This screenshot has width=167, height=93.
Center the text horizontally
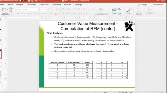pos(67,13)
